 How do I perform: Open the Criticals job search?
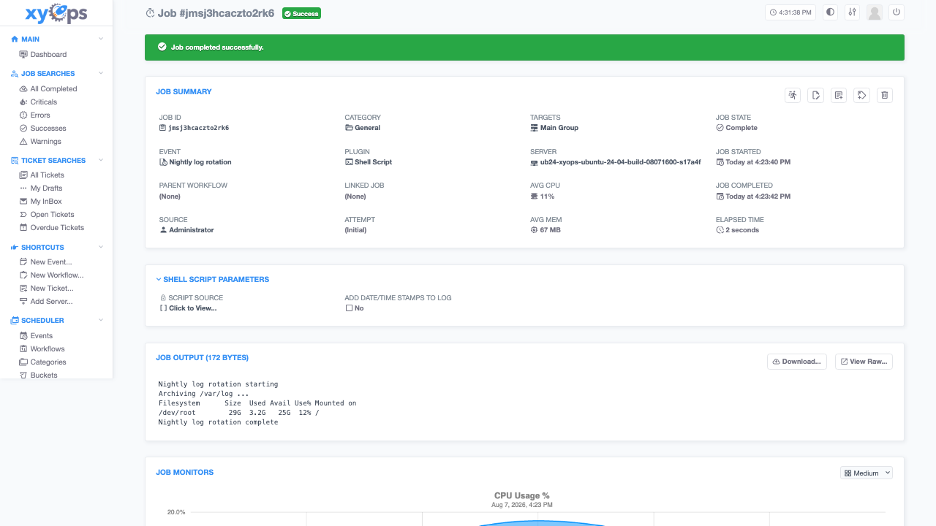tap(43, 102)
